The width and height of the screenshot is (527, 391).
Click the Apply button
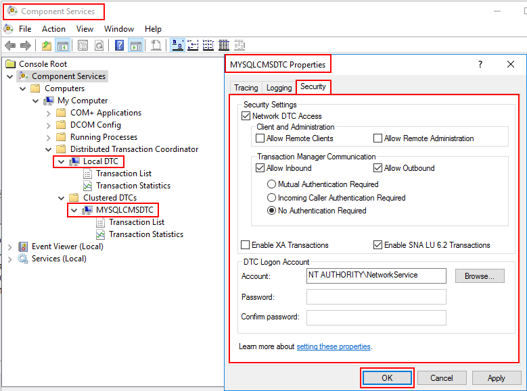coord(496,378)
